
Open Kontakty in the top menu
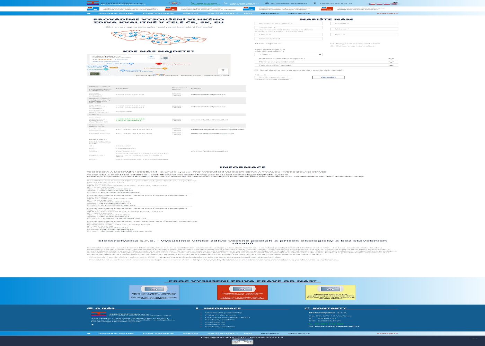click(x=387, y=13)
